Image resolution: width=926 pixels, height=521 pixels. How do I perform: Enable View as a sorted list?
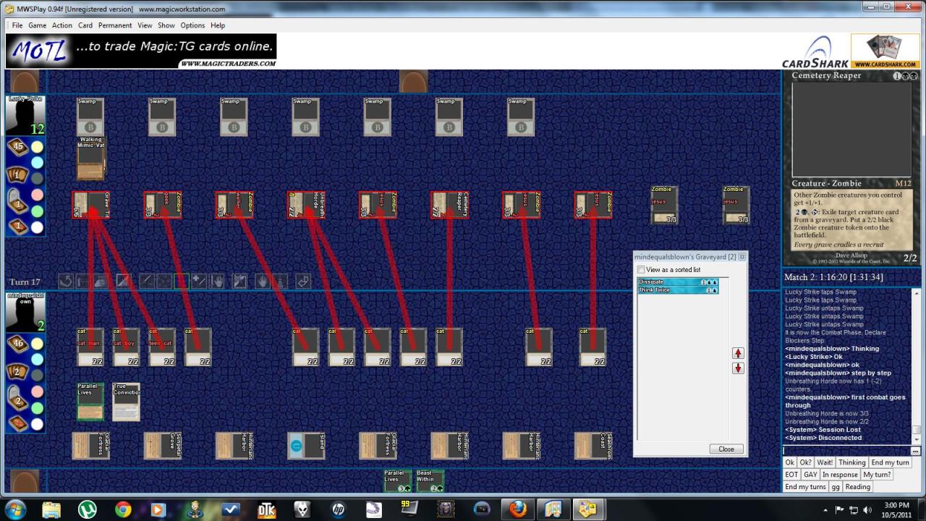point(642,270)
